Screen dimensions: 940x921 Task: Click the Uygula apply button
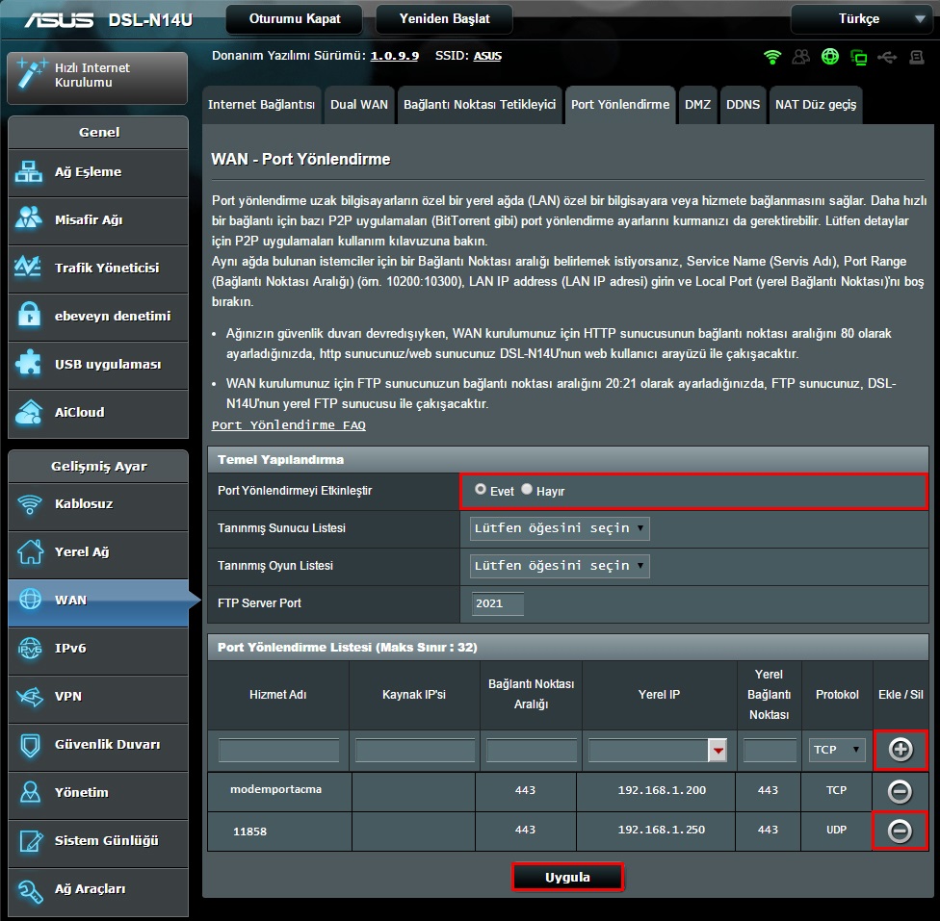coord(567,878)
